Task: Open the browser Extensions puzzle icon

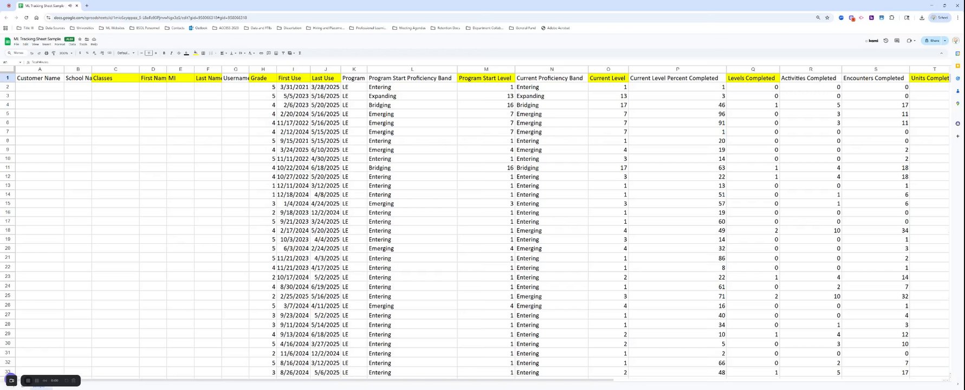Action: [x=892, y=17]
